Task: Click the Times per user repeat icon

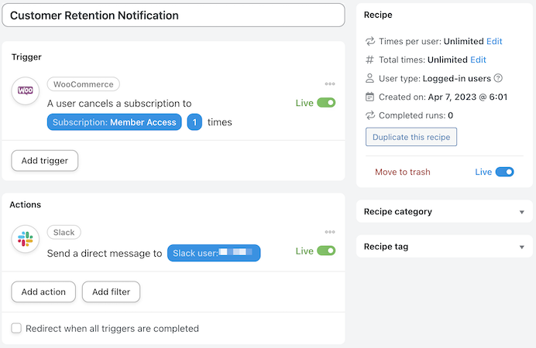Action: click(370, 41)
